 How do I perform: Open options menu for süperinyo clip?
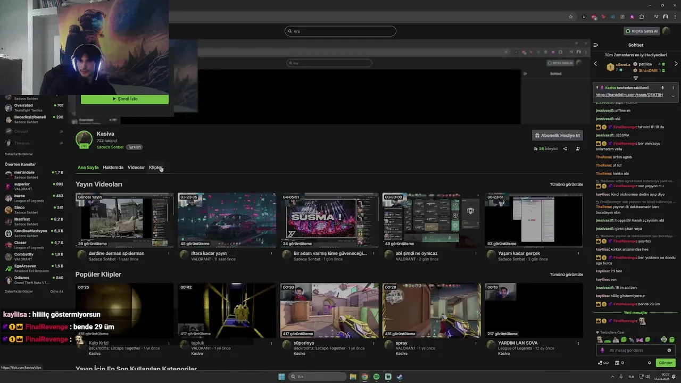pos(373,343)
